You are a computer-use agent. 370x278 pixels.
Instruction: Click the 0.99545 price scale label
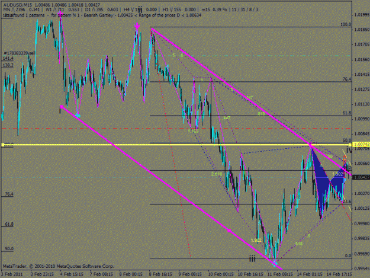[362, 269]
